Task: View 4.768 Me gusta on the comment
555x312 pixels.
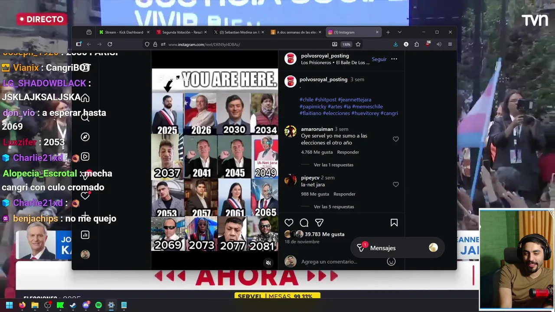Action: 317,152
